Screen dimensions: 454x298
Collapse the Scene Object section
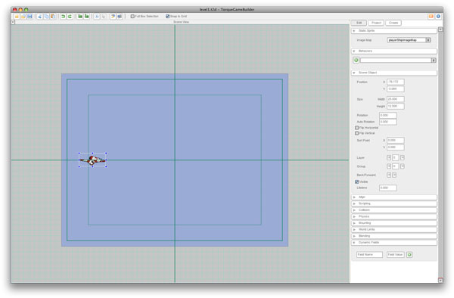click(394, 73)
